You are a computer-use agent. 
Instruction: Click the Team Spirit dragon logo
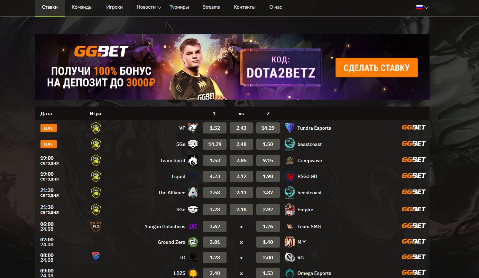[193, 160]
